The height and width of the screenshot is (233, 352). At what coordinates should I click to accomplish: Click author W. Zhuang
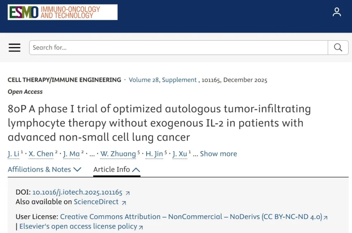tap(118, 154)
